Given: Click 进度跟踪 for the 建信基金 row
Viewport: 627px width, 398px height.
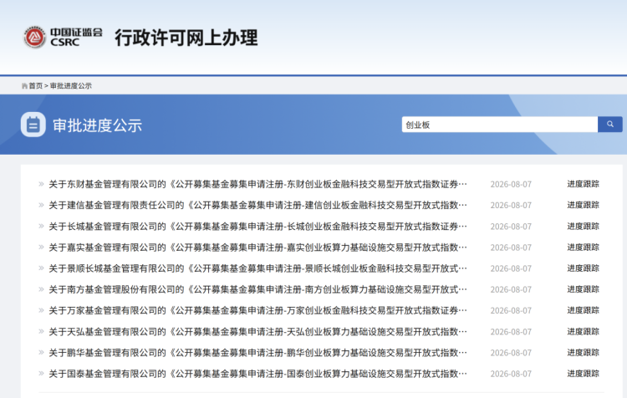Looking at the screenshot, I should [583, 205].
